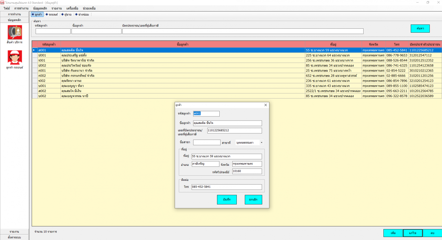Select table cell with phone 086-741-6325

(397, 66)
